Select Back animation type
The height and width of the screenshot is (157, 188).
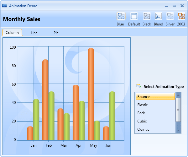pyautogui.click(x=155, y=113)
